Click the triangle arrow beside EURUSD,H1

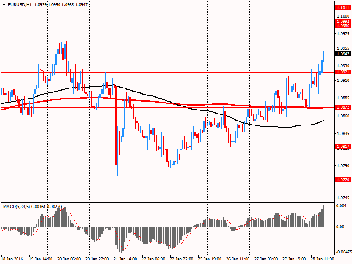(x=4, y=4)
